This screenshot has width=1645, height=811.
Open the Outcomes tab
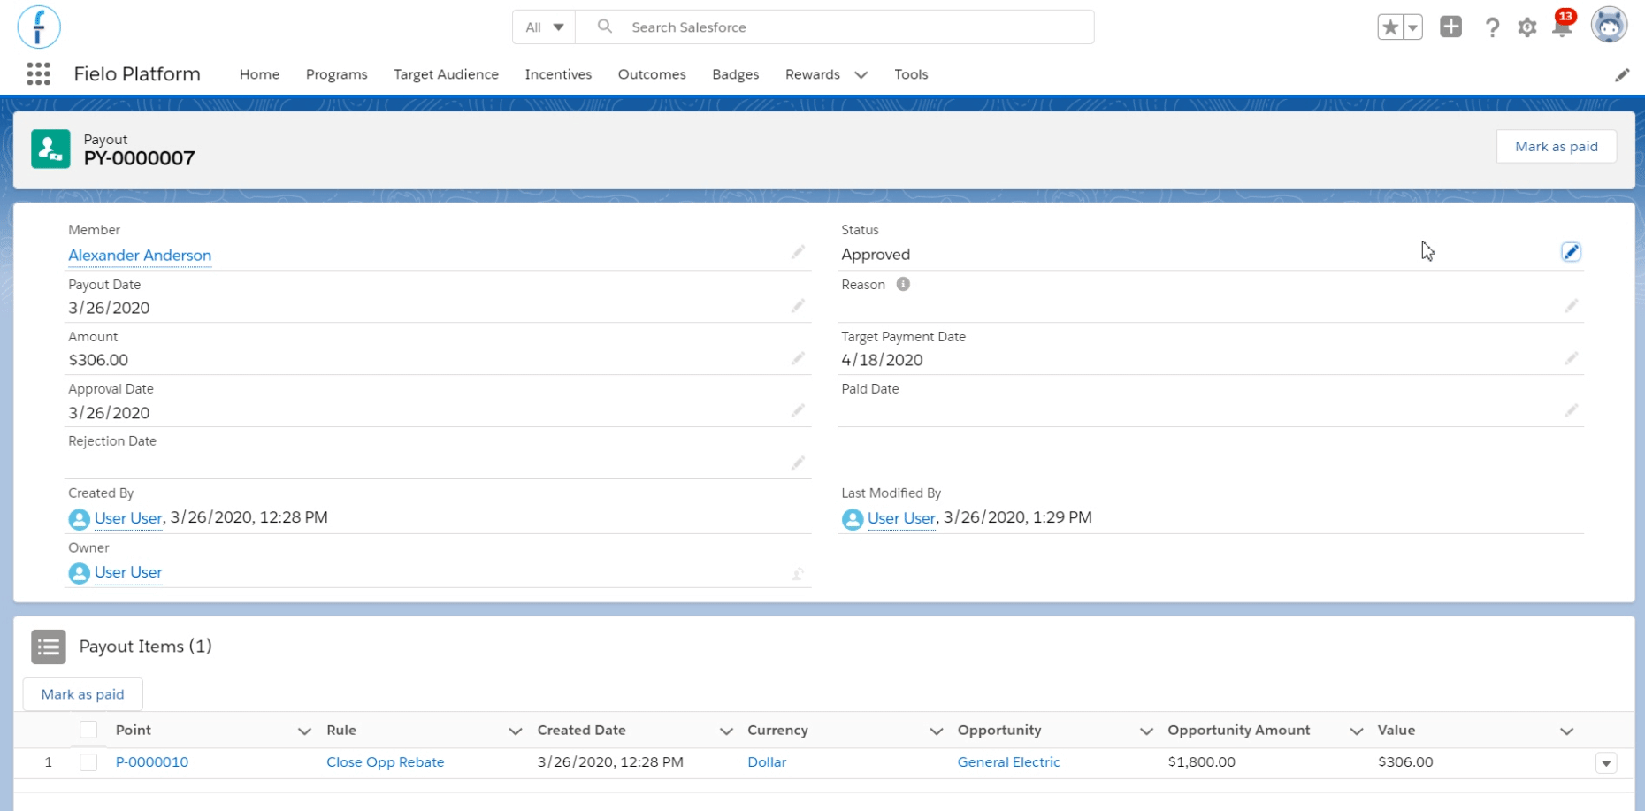point(652,74)
